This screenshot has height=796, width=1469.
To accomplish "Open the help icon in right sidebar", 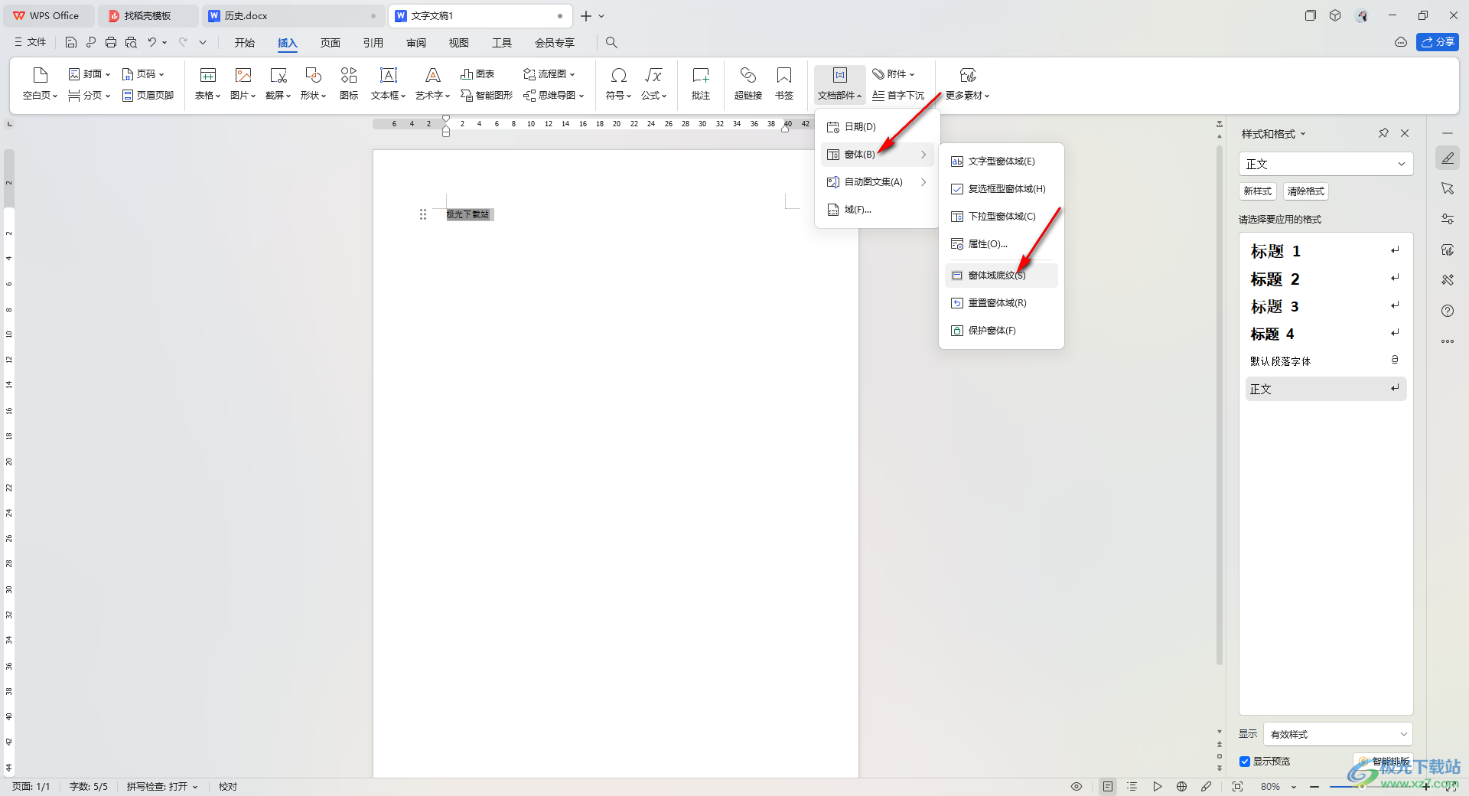I will (x=1448, y=311).
